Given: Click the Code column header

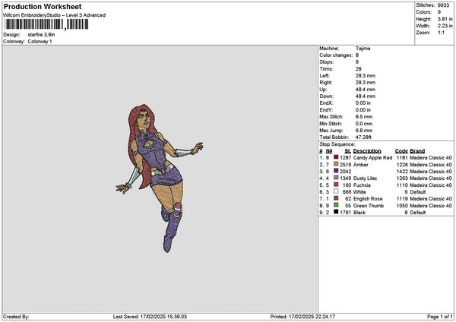Looking at the screenshot, I should tap(401, 150).
